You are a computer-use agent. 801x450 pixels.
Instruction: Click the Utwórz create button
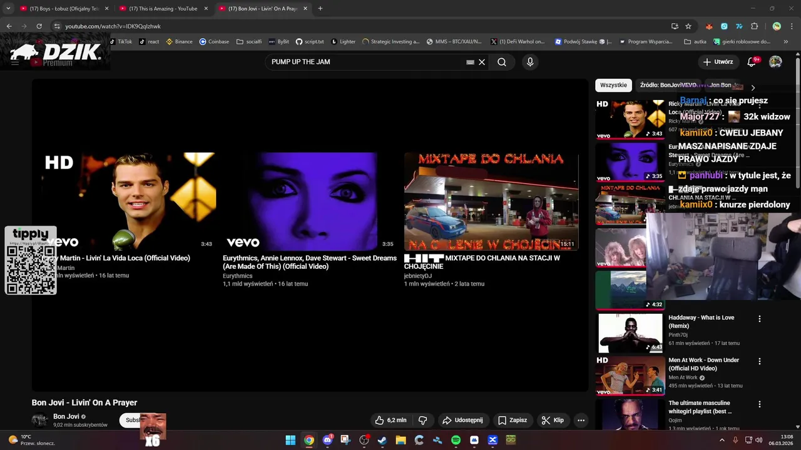click(718, 62)
